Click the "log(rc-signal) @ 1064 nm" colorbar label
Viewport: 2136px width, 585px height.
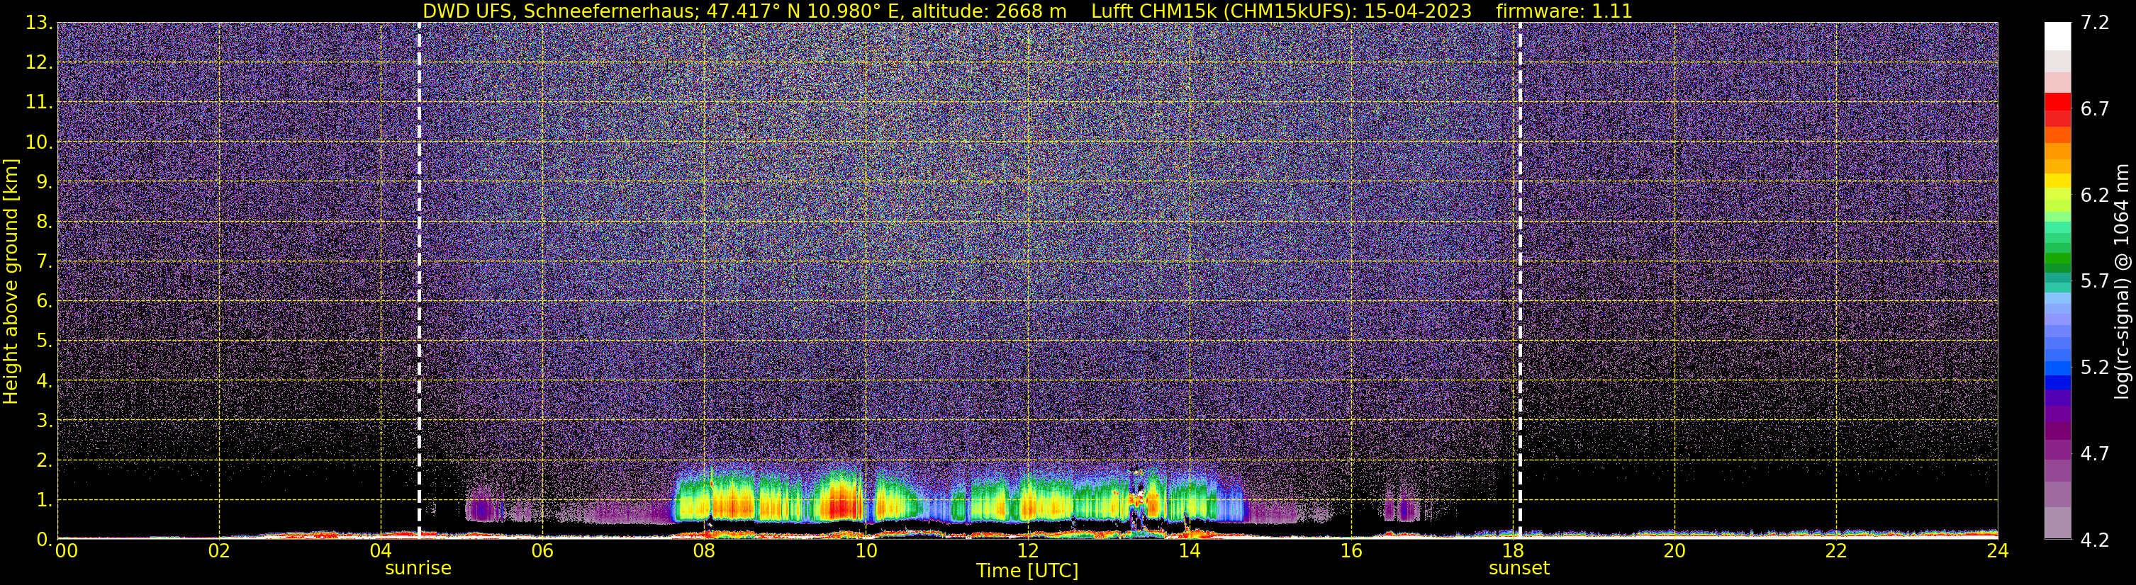(2122, 282)
